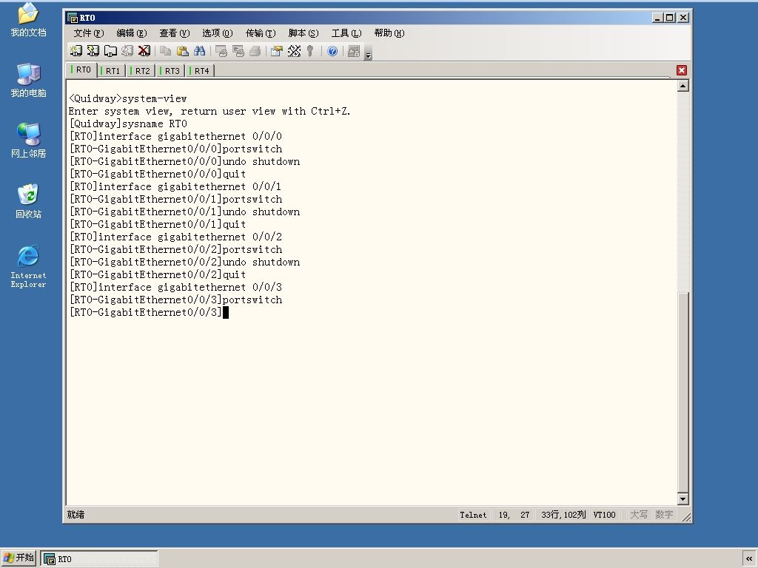Expand toolbar options dropdown arrow
Viewport: 758px width, 568px height.
pyautogui.click(x=369, y=54)
